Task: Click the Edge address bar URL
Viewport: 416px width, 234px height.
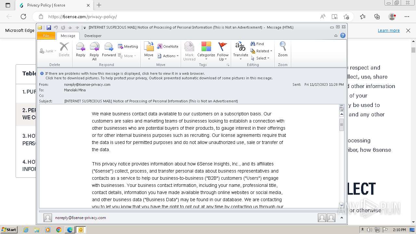Action: tap(83, 17)
